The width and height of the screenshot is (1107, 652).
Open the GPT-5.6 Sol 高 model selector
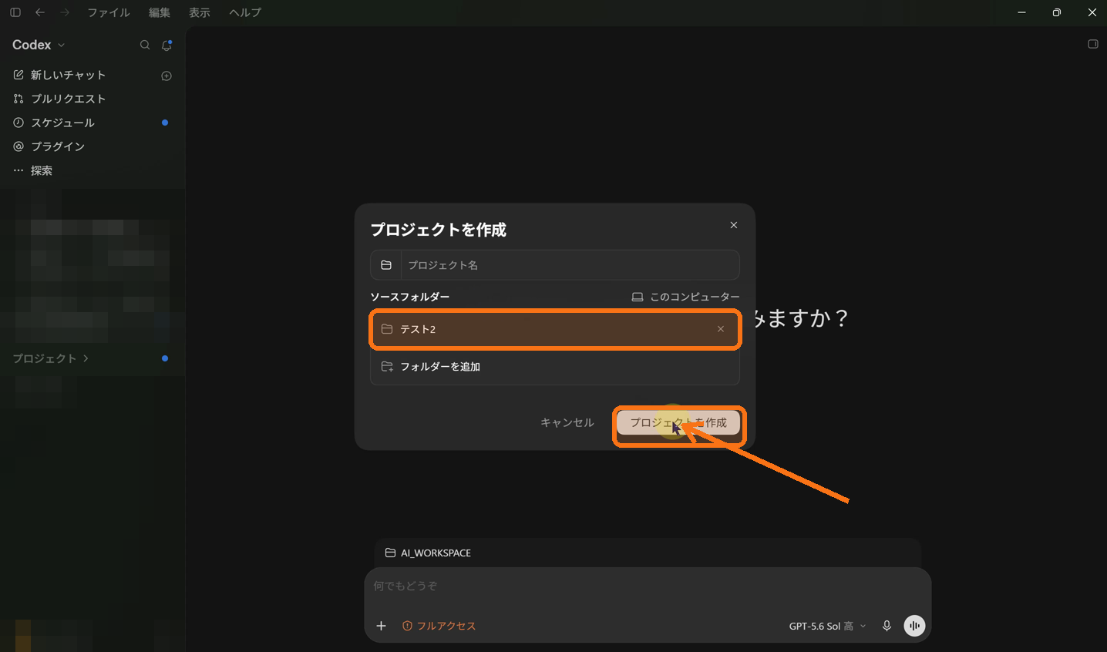click(827, 627)
